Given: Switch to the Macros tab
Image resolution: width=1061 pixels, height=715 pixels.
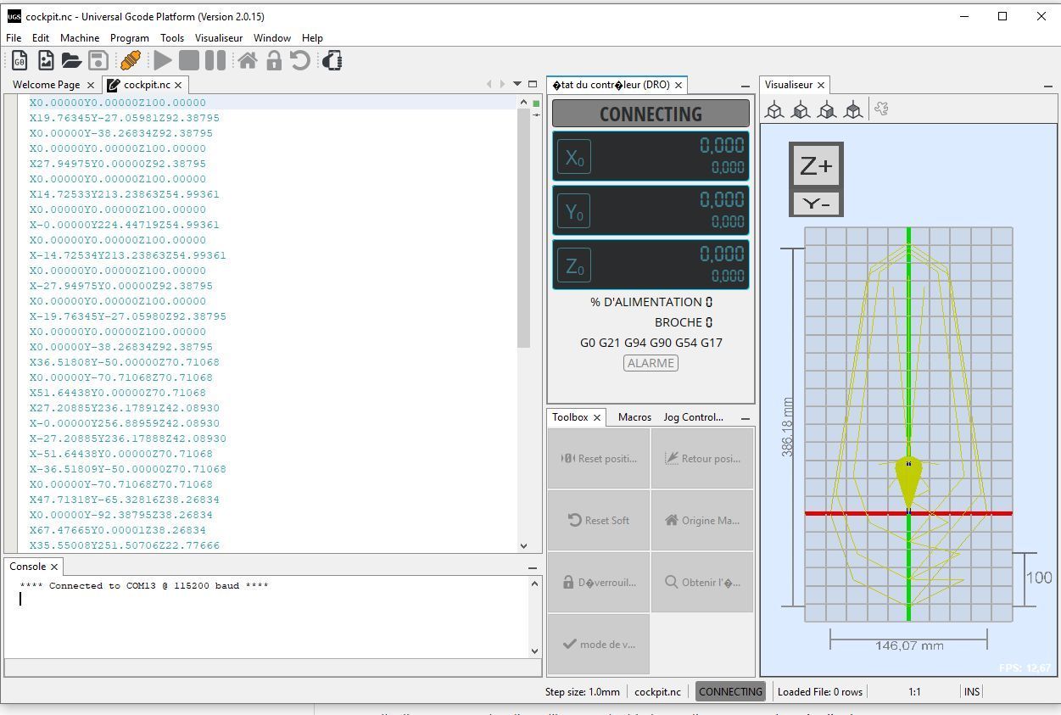Looking at the screenshot, I should [x=634, y=417].
